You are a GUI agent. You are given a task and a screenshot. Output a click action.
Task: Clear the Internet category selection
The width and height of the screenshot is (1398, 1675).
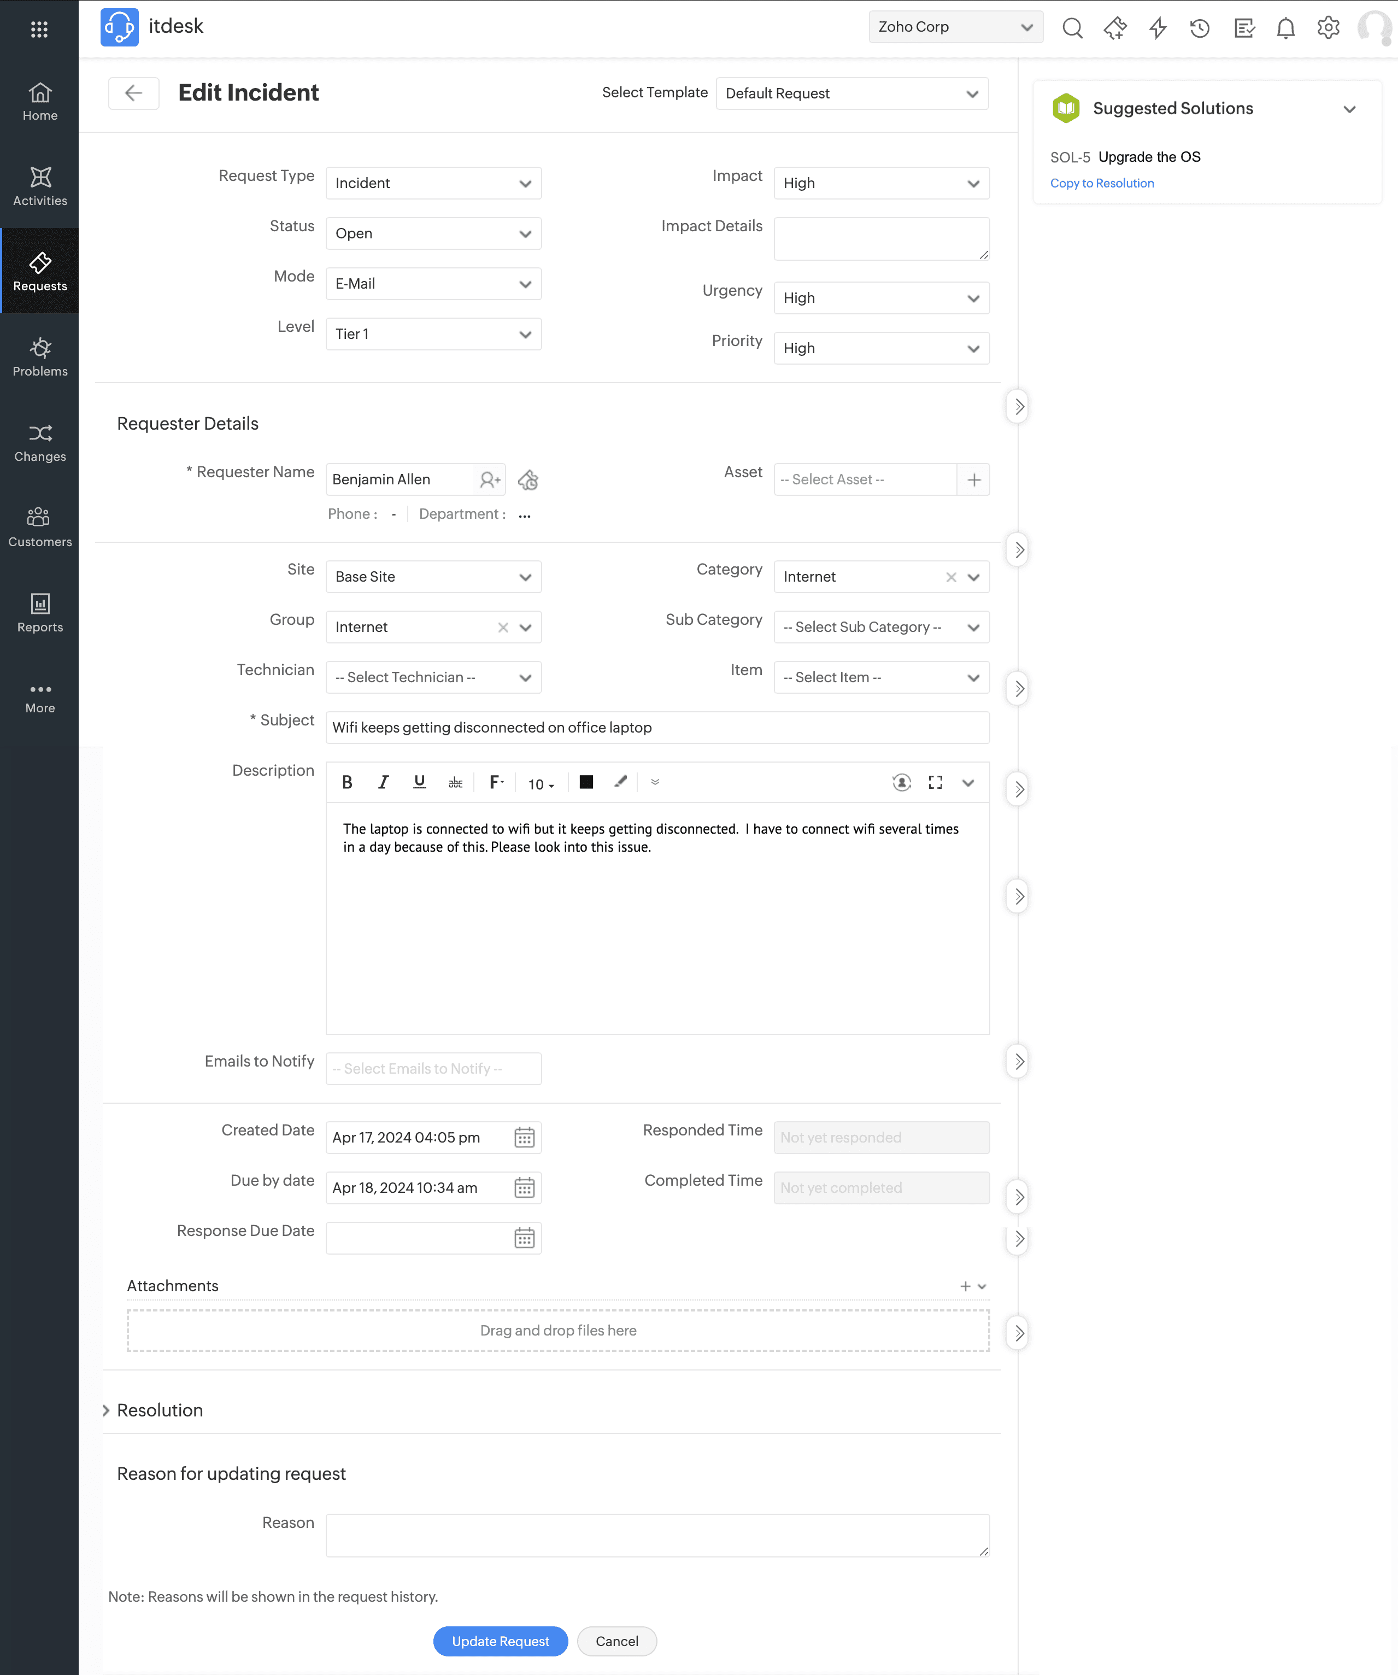(x=950, y=577)
